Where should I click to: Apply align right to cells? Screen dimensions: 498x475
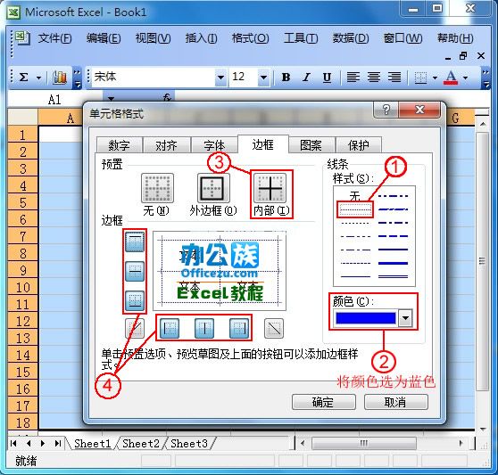point(394,77)
